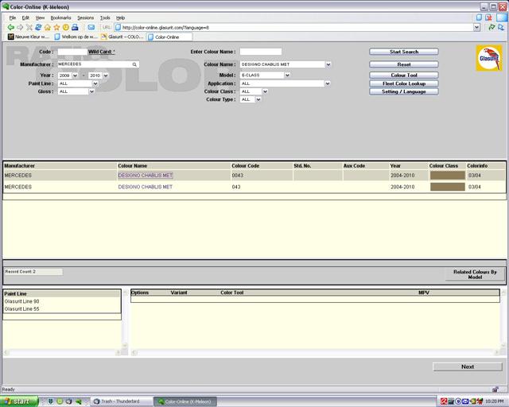509x407 pixels.
Task: Open Trash - Thunderbird taskbar item
Action: 121,401
